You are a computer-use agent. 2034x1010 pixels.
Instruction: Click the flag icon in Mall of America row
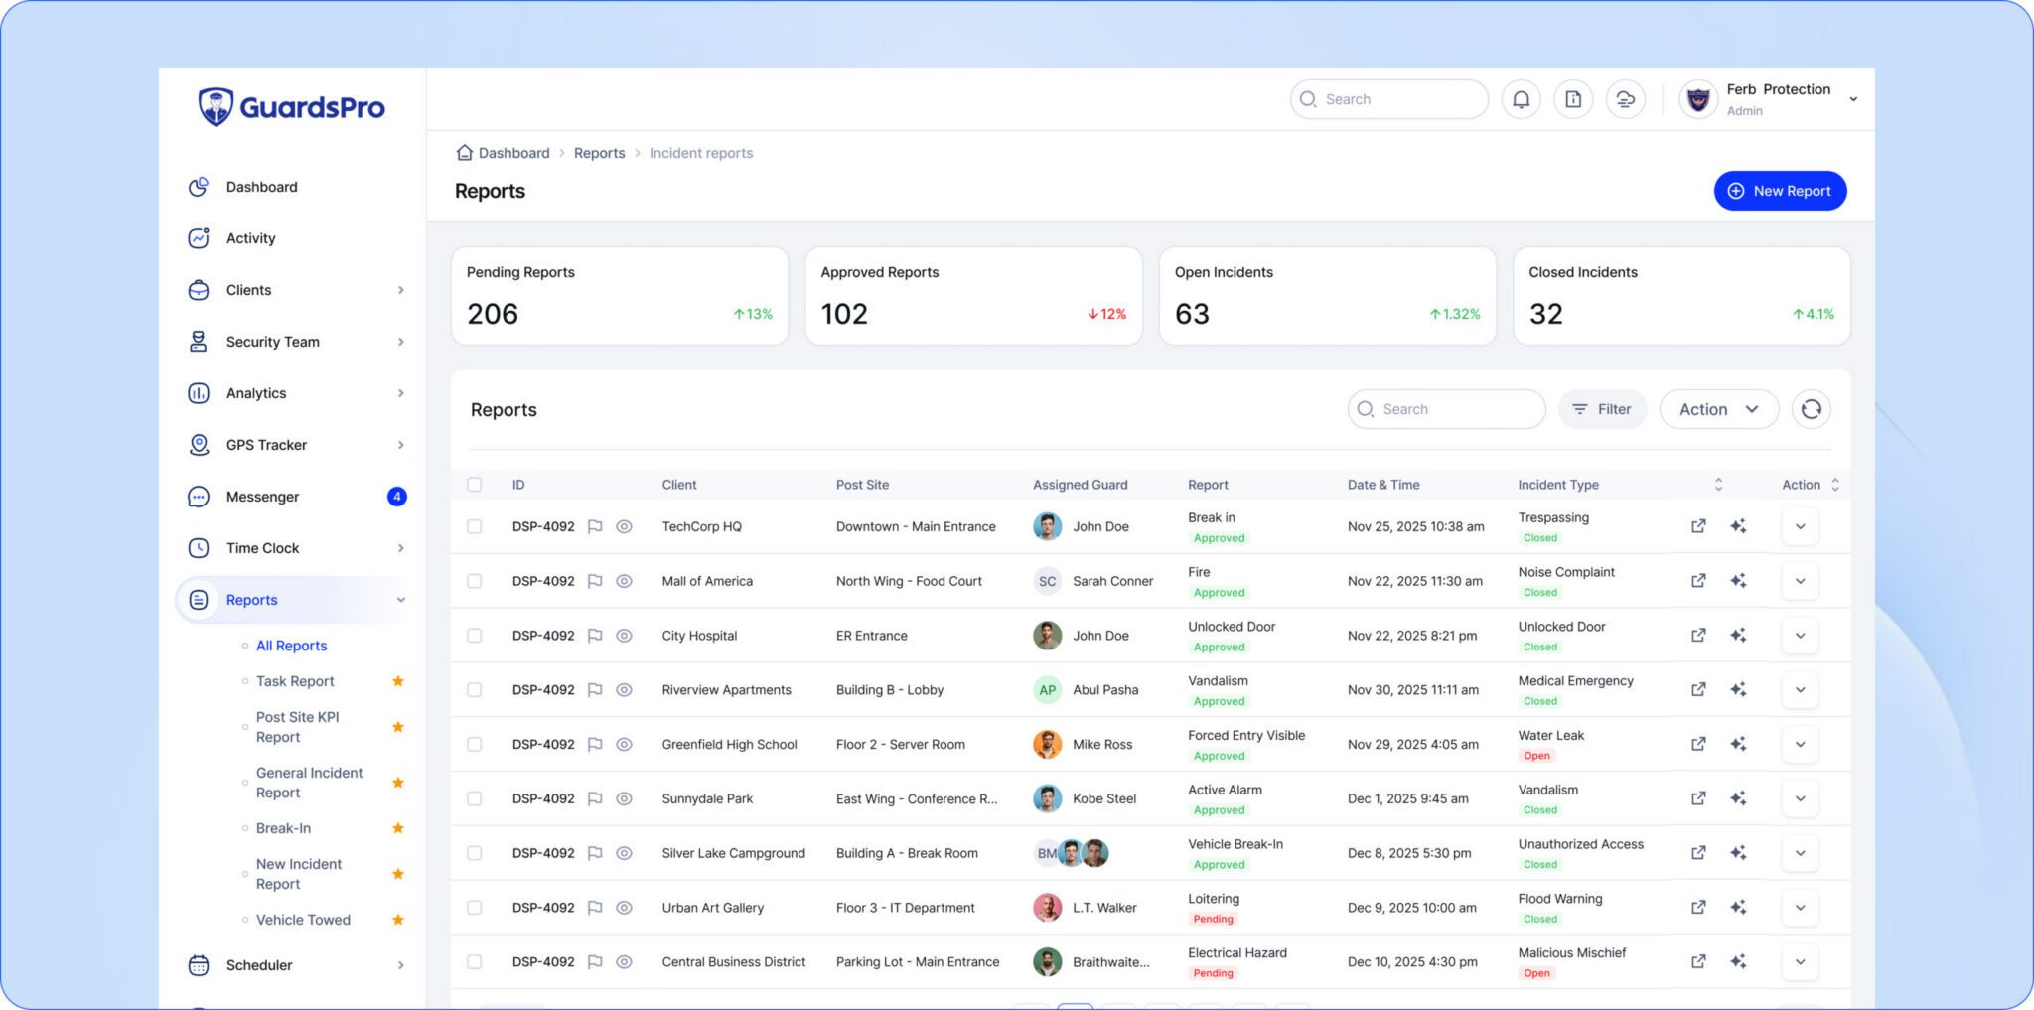click(595, 581)
